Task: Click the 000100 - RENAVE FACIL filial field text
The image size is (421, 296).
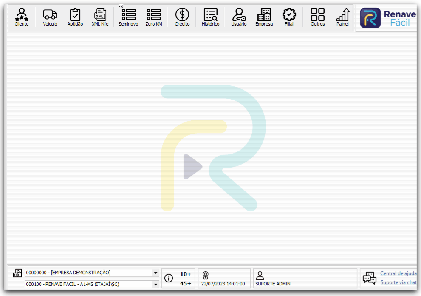Action: (73, 284)
